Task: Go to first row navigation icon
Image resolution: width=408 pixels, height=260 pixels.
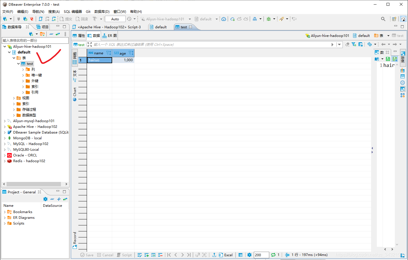Action: tap(169, 255)
